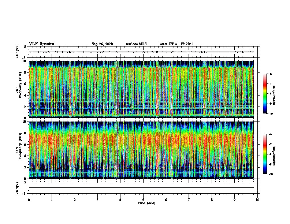Click the "Time (min)" axis label
The image size is (290, 224).
pos(146,203)
